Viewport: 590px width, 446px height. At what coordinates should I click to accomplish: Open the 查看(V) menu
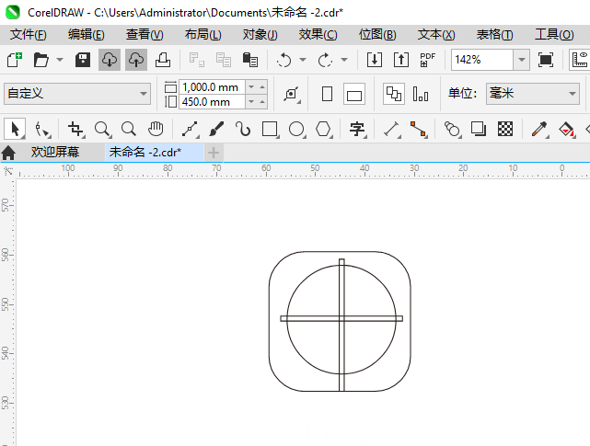(x=145, y=35)
